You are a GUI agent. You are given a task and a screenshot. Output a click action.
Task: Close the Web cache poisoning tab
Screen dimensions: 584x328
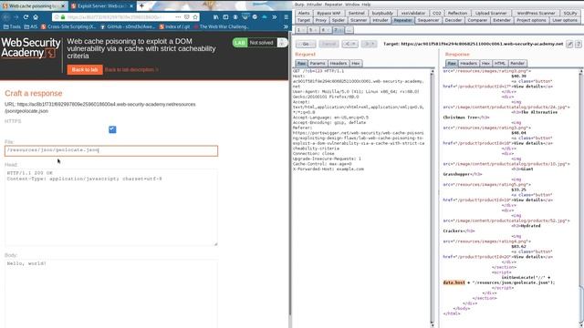click(63, 6)
